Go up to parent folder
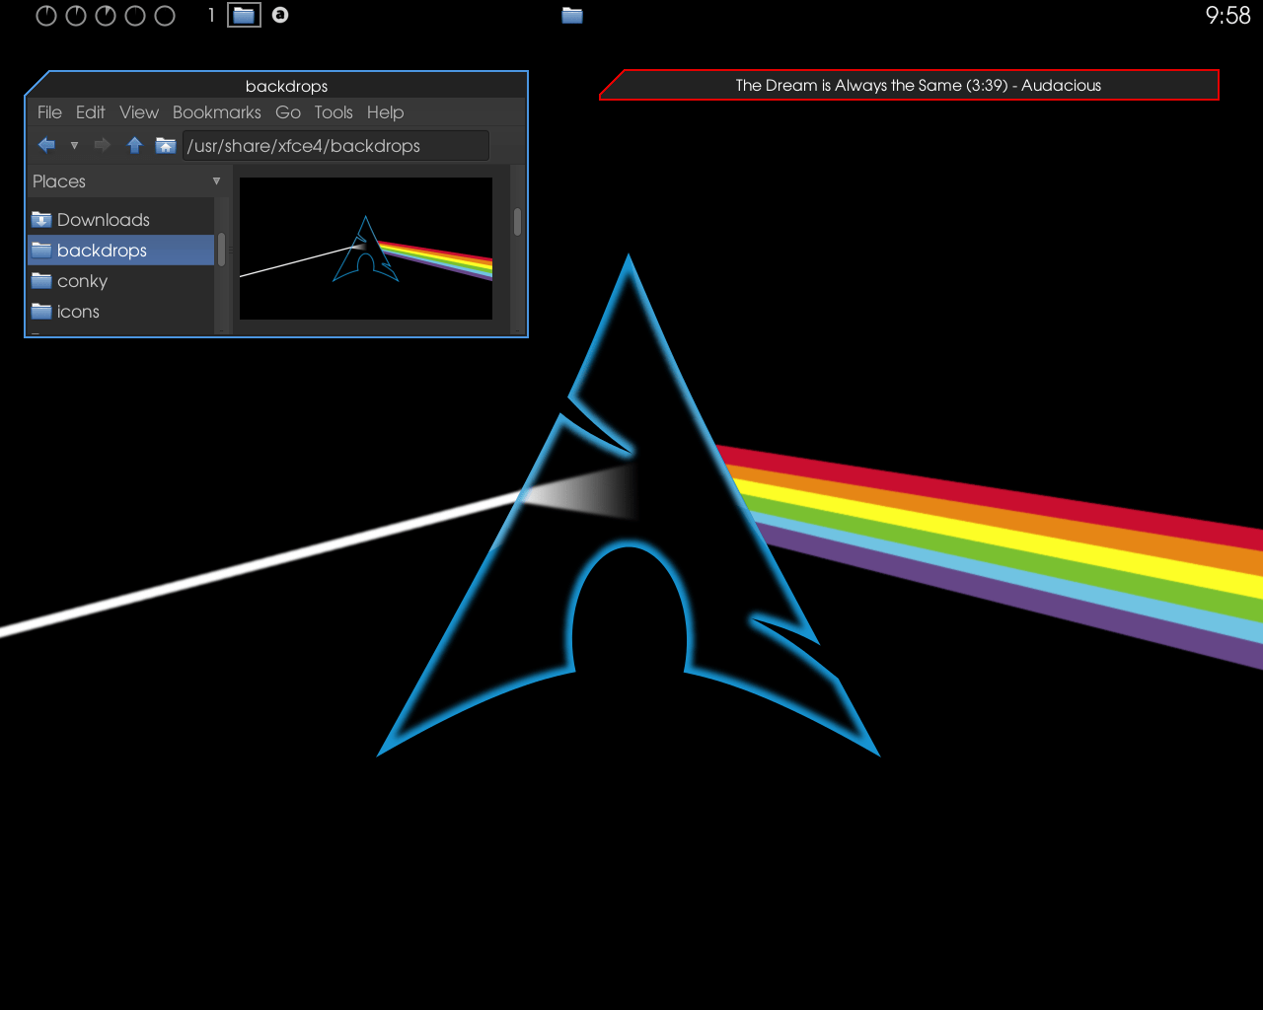 [135, 146]
